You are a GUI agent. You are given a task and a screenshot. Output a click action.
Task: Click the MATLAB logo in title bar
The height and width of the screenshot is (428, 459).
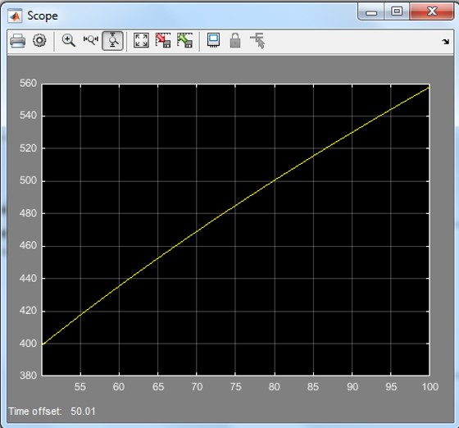click(x=15, y=16)
